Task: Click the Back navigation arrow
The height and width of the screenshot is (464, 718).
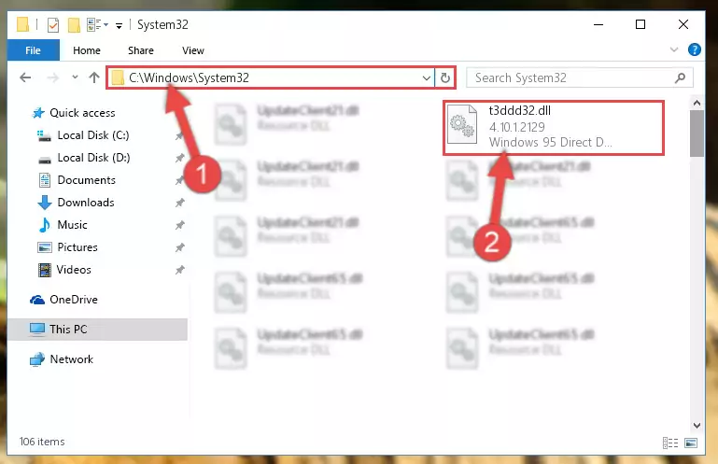Action: (x=25, y=77)
